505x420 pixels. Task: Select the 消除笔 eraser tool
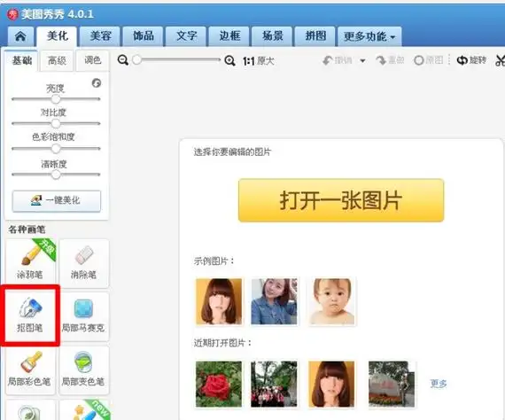coord(84,263)
